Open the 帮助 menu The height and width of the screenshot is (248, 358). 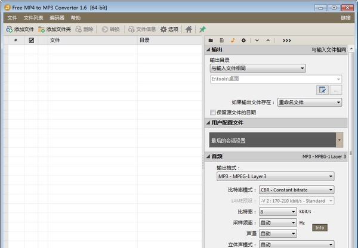tap(76, 18)
